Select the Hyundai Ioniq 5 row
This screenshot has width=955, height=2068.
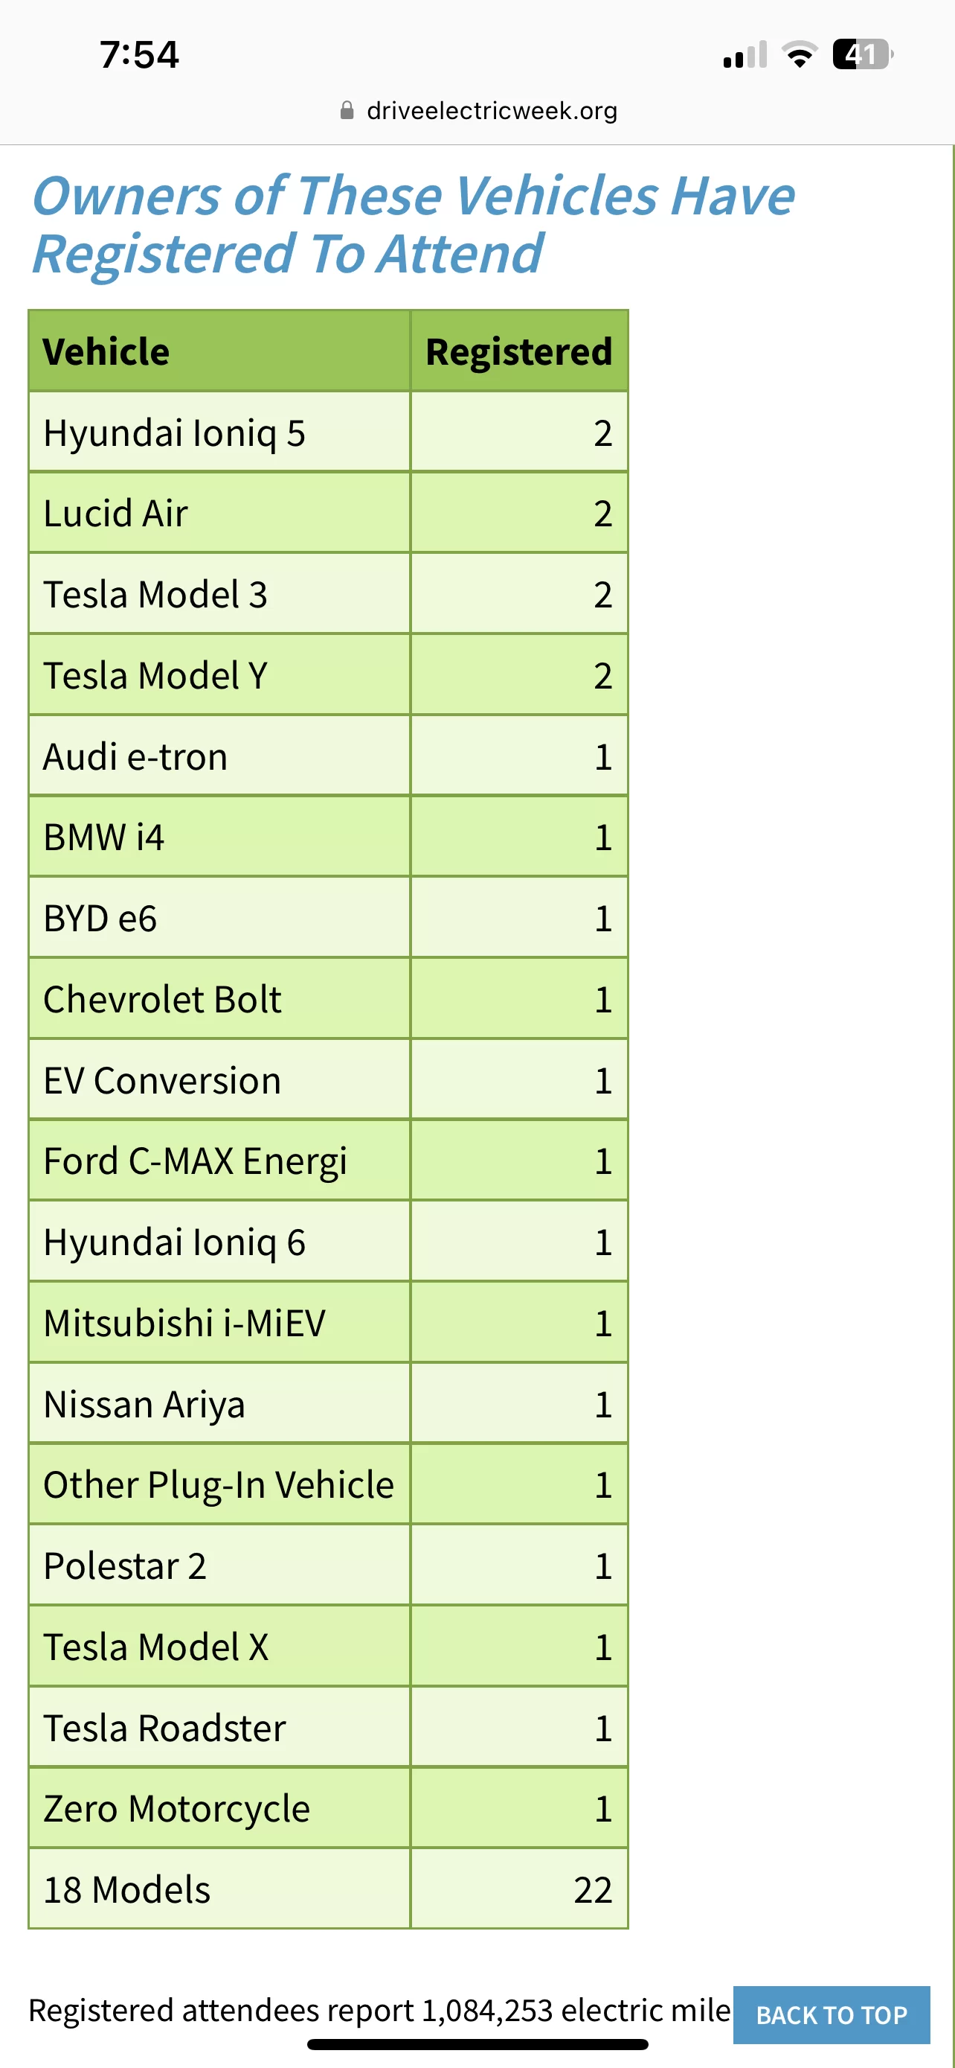click(328, 432)
